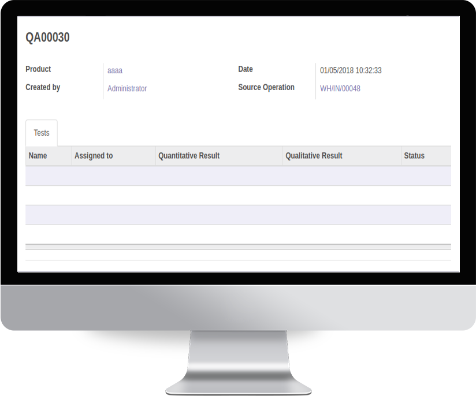Sort by the Assigned to column
This screenshot has width=476, height=396.
pyautogui.click(x=114, y=156)
